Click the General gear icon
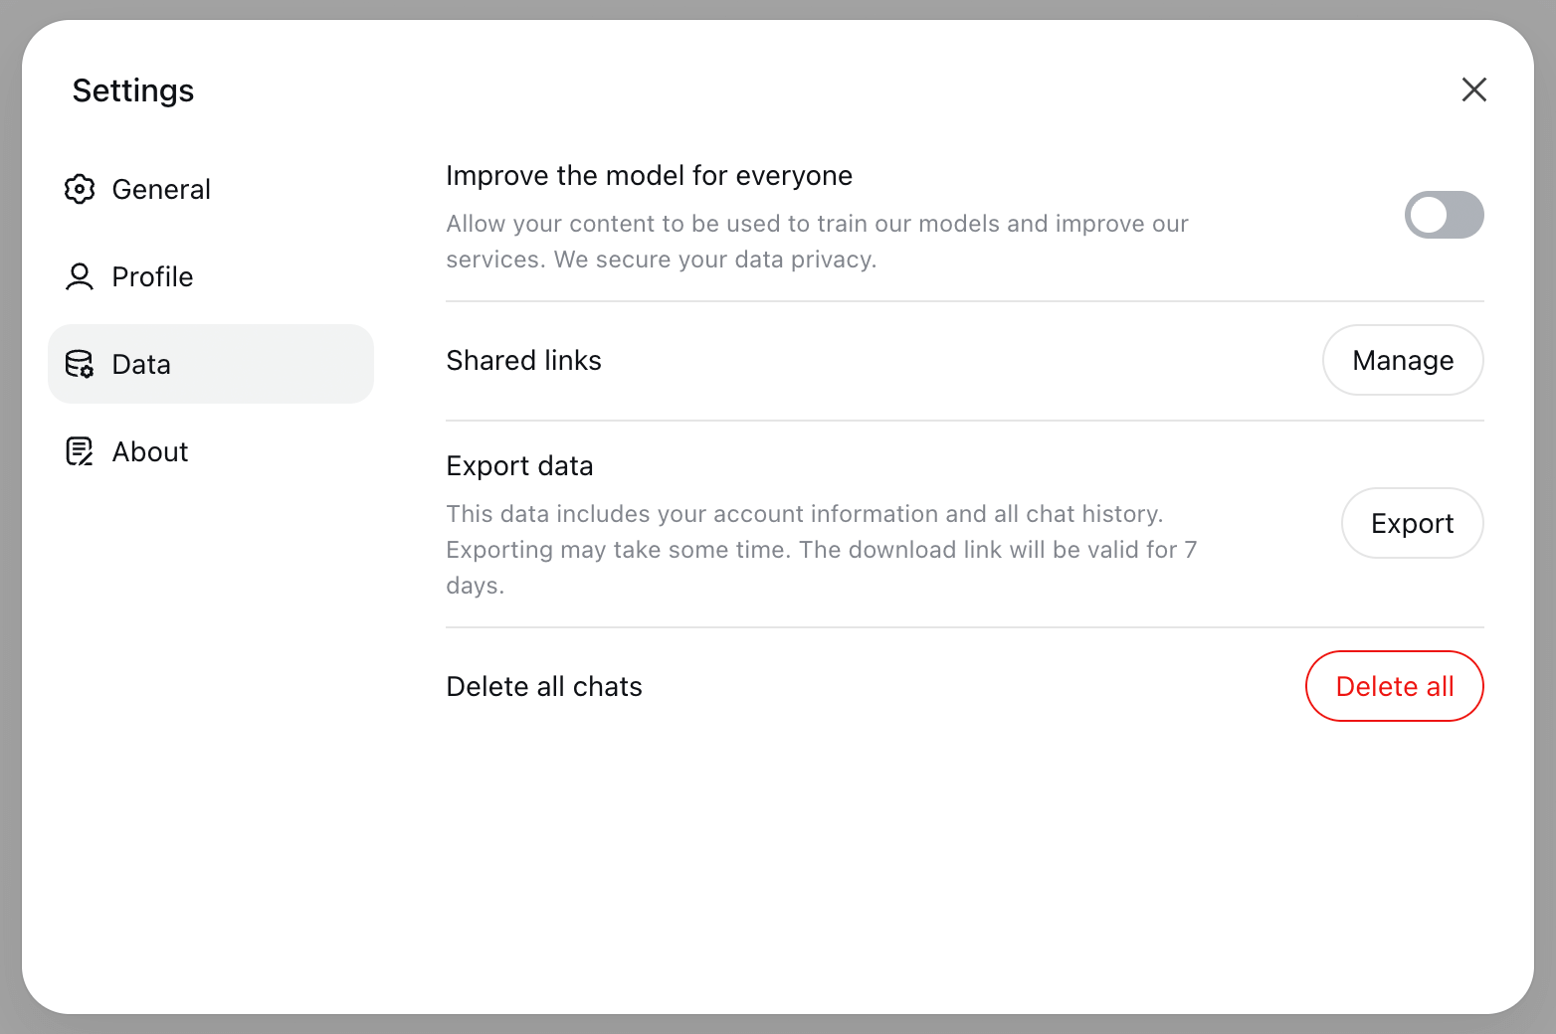1556x1034 pixels. click(80, 189)
